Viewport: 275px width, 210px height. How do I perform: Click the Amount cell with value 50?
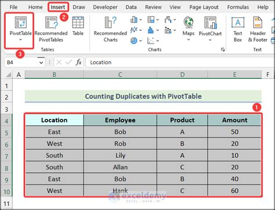pyautogui.click(x=234, y=132)
